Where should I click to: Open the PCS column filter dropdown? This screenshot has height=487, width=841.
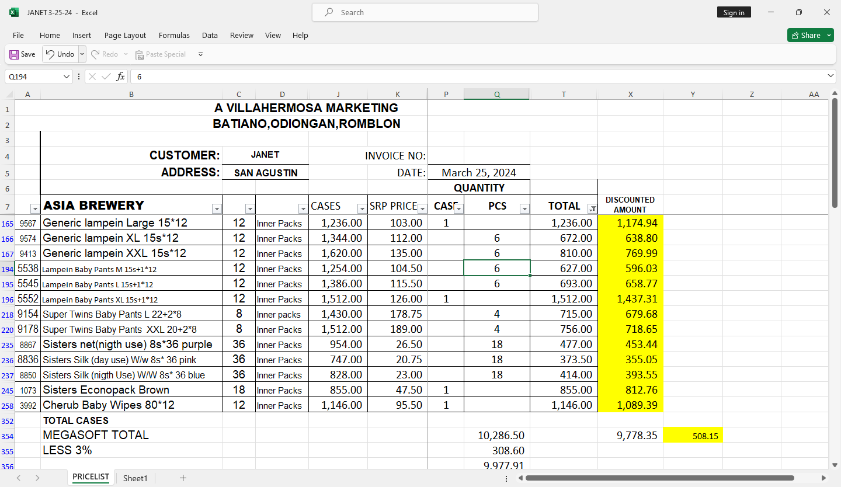524,208
